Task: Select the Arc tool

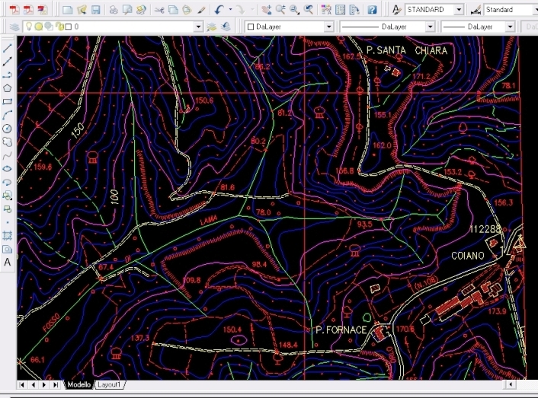Action: [x=7, y=115]
